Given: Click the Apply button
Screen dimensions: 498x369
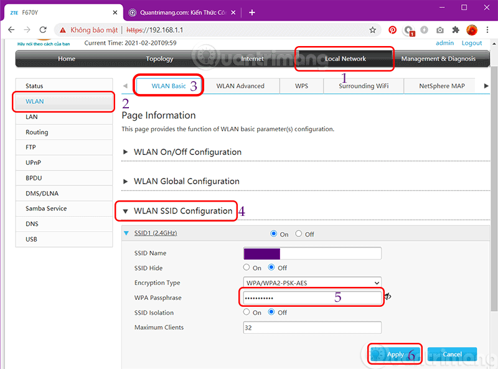Looking at the screenshot, I should click(x=395, y=354).
